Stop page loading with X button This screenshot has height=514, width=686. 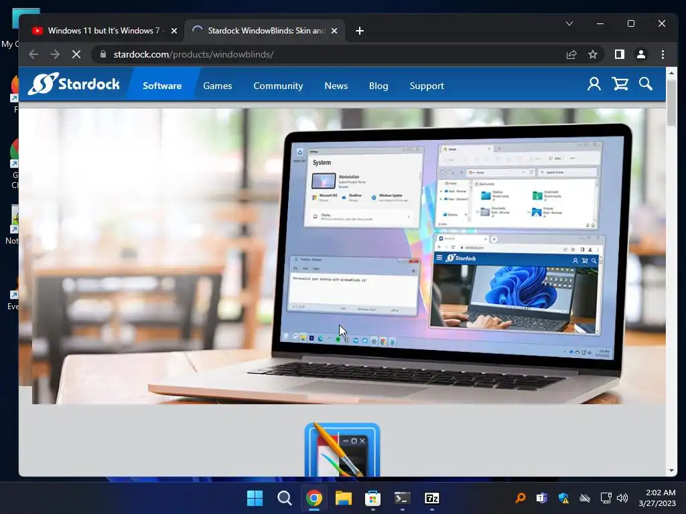[76, 54]
